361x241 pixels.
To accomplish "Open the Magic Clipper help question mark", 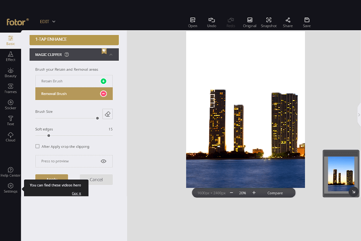I will [x=67, y=55].
